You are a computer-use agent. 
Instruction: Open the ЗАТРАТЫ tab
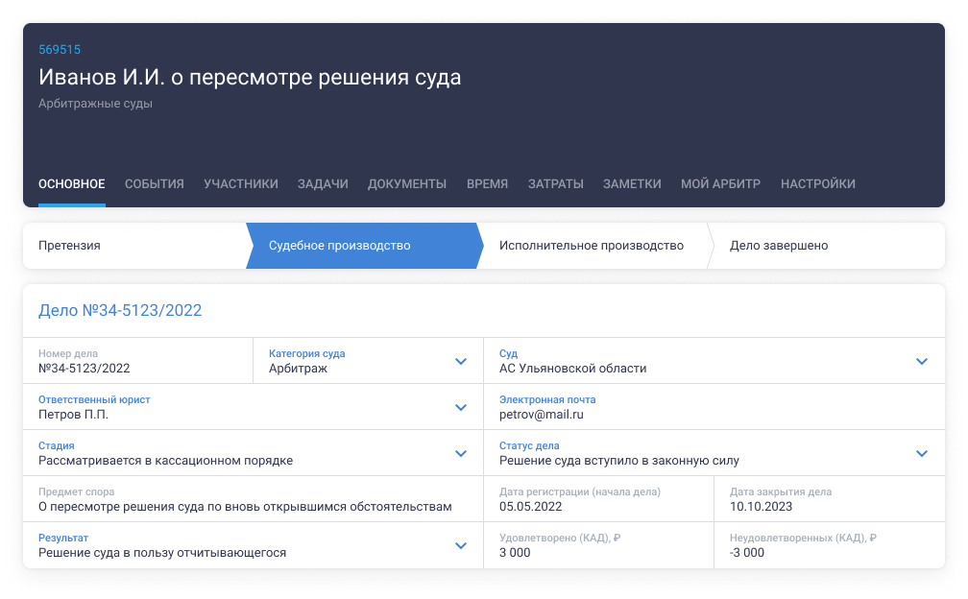point(556,184)
